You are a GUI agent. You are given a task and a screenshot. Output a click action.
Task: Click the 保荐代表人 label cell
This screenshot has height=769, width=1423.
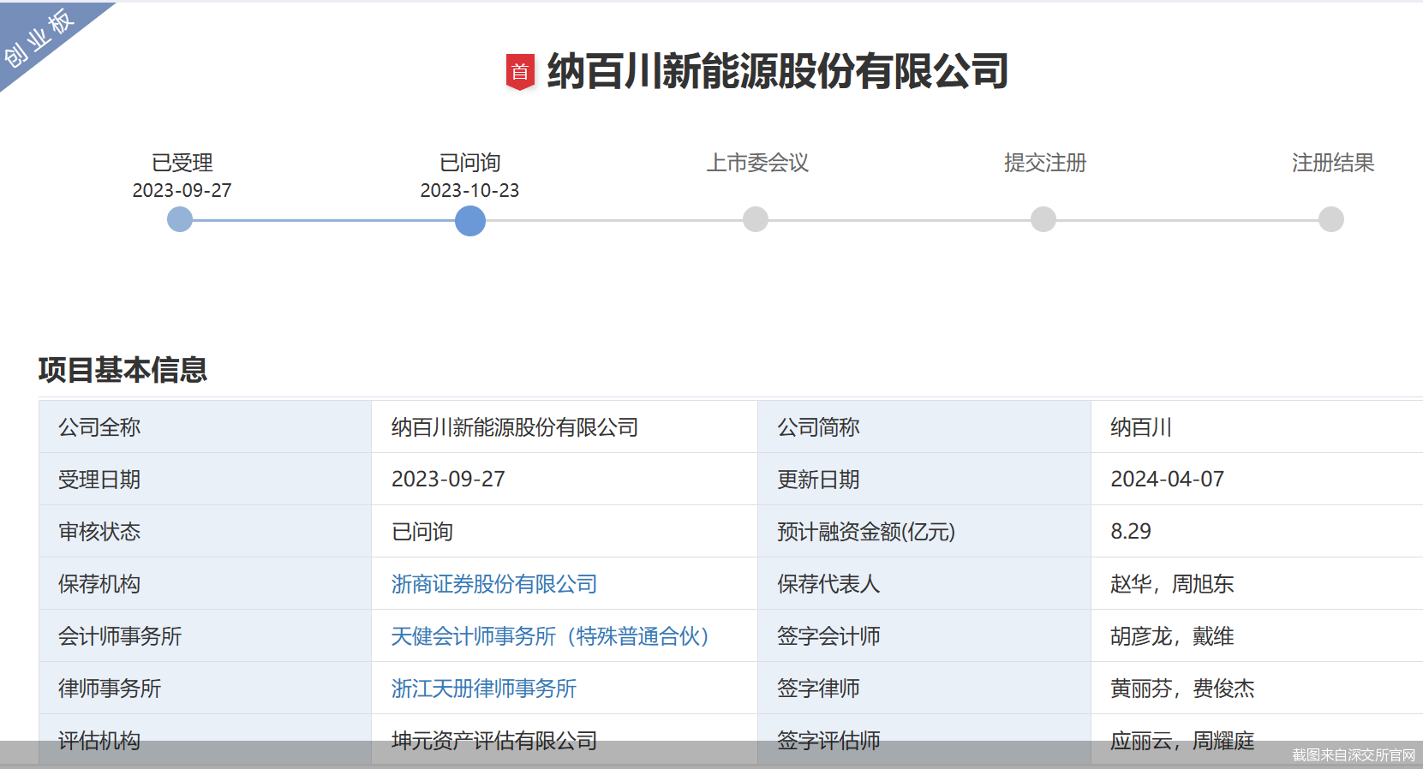point(924,584)
